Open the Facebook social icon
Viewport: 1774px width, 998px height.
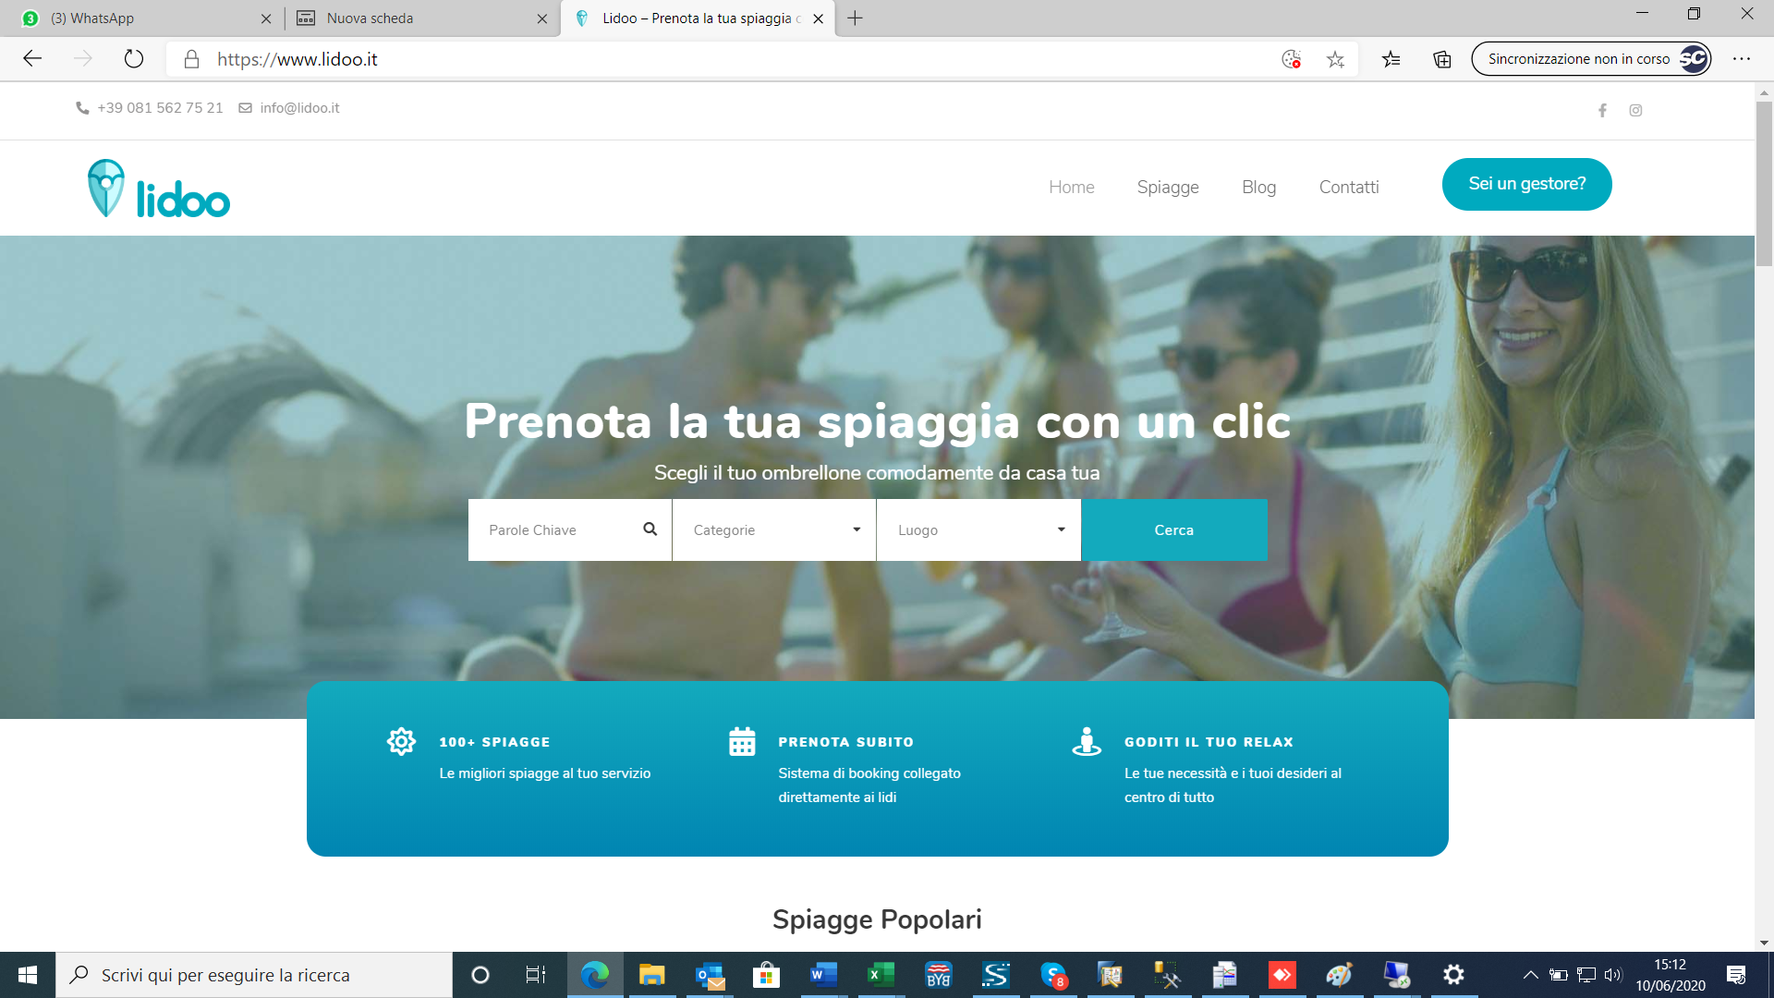[1602, 110]
